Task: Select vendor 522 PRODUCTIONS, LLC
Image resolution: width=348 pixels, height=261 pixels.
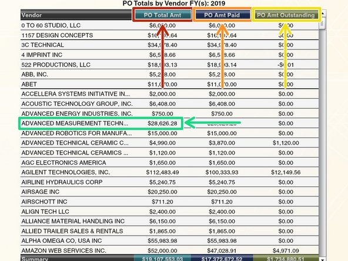Action: (56, 65)
